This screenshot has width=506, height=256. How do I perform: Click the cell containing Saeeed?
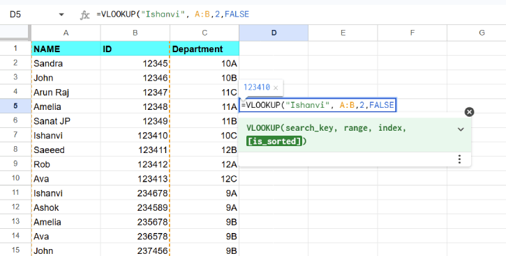coord(66,150)
